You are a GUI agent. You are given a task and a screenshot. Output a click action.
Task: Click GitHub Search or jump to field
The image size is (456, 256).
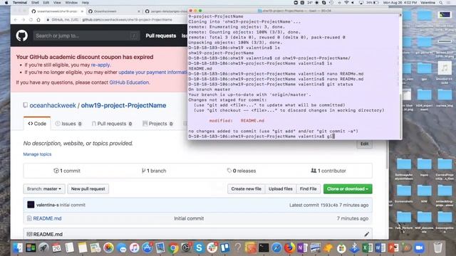(x=86, y=36)
